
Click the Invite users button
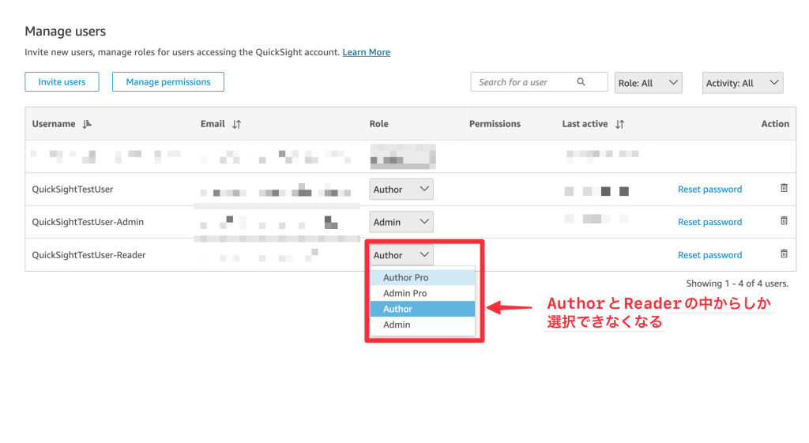coord(62,82)
